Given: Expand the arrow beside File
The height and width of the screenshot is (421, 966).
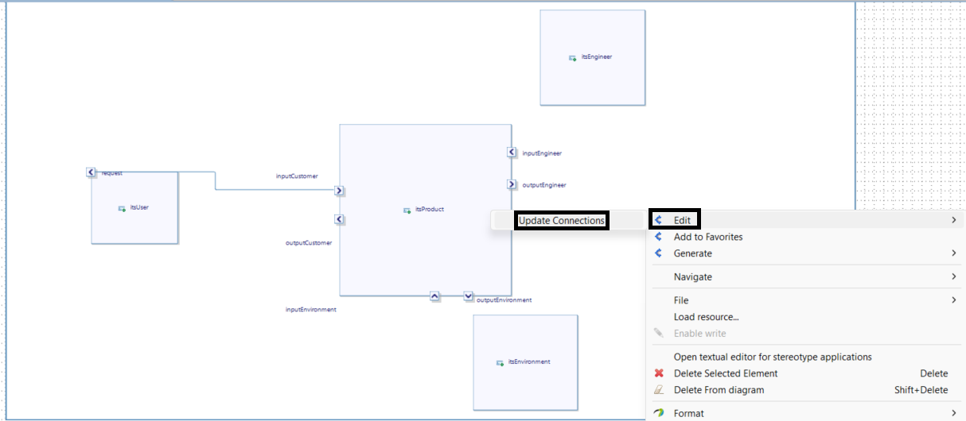Looking at the screenshot, I should pos(953,300).
